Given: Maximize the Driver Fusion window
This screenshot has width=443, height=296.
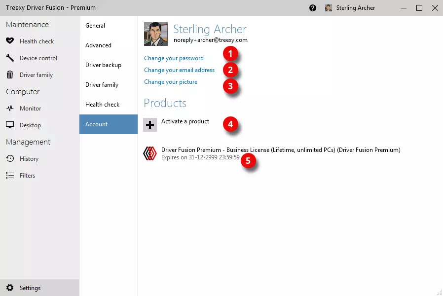Looking at the screenshot, I should click(x=419, y=8).
